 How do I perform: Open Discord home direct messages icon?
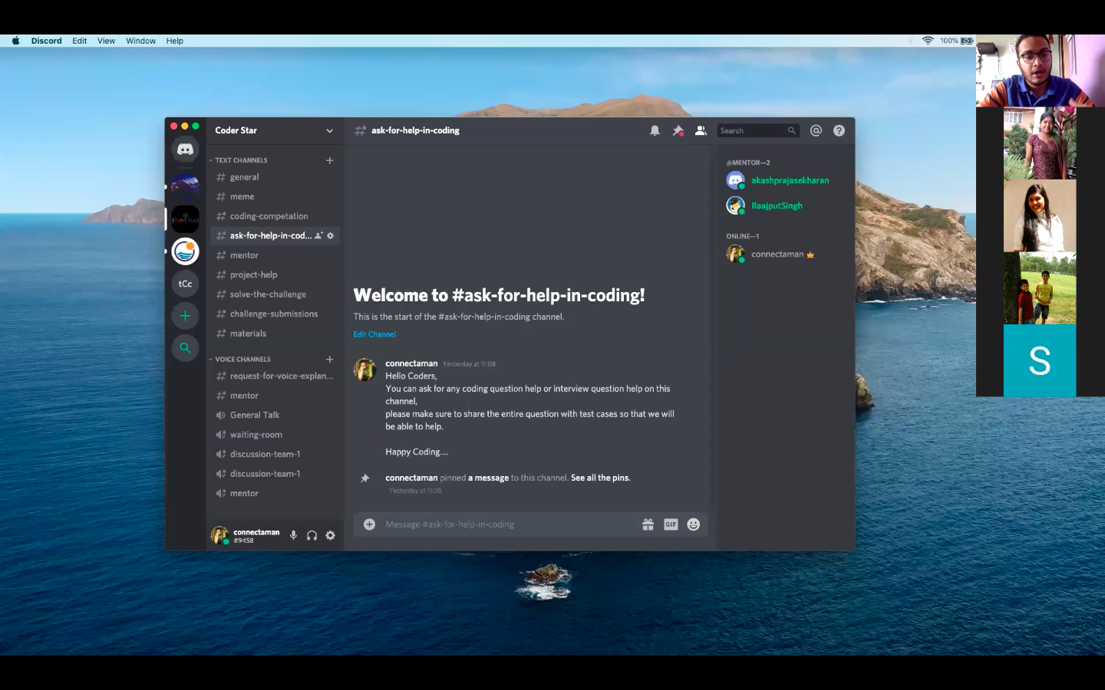tap(185, 149)
